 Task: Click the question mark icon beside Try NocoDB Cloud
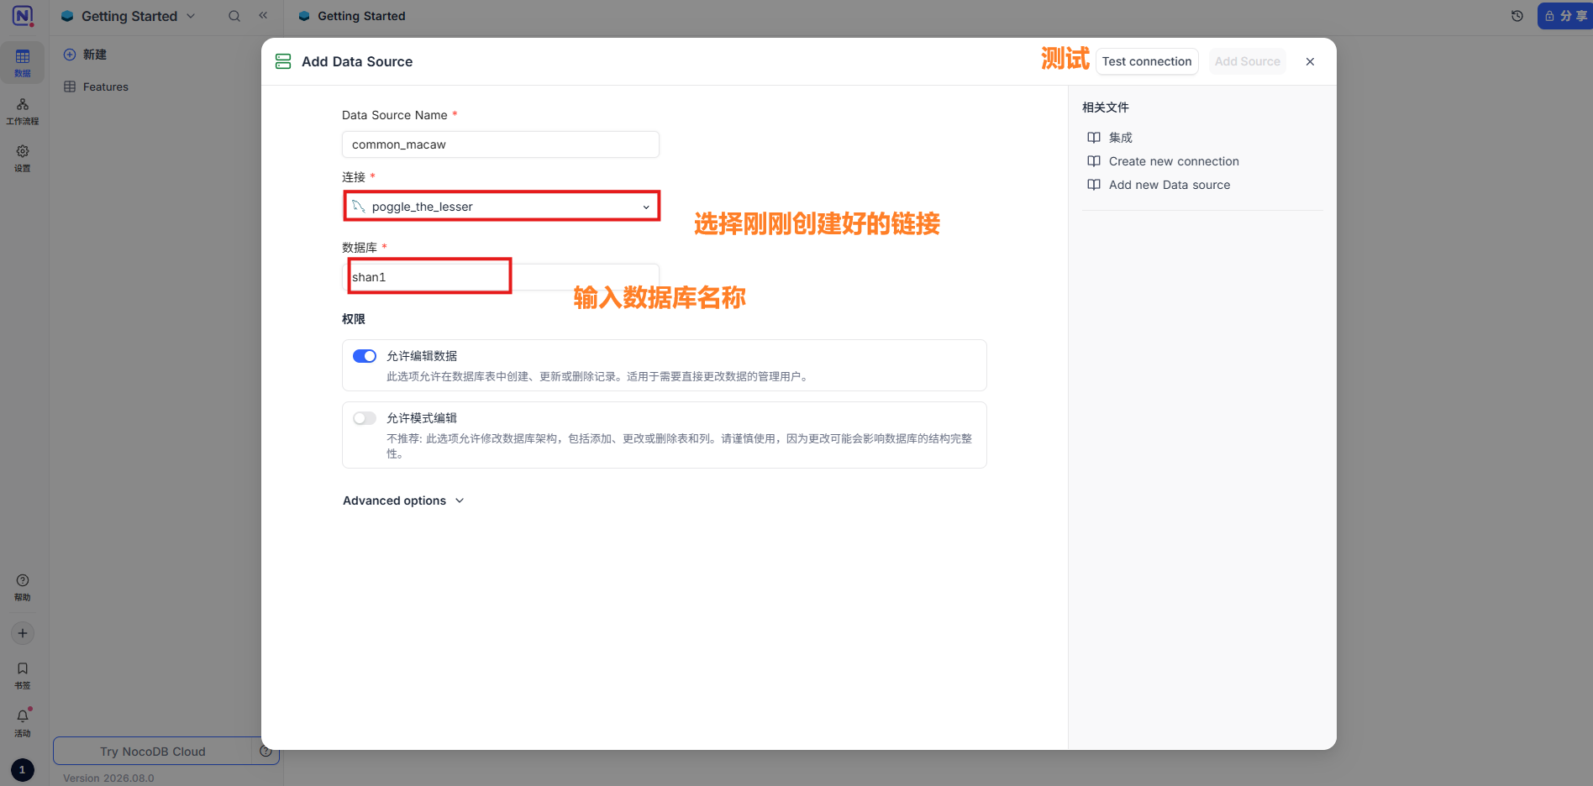(x=265, y=751)
